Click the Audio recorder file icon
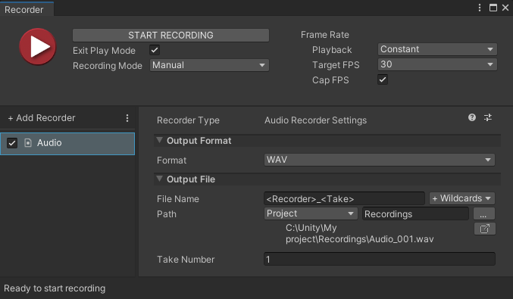Image resolution: width=513 pixels, height=299 pixels. pyautogui.click(x=28, y=143)
